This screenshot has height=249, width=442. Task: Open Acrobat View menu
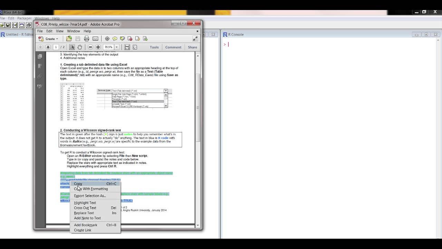click(x=60, y=31)
